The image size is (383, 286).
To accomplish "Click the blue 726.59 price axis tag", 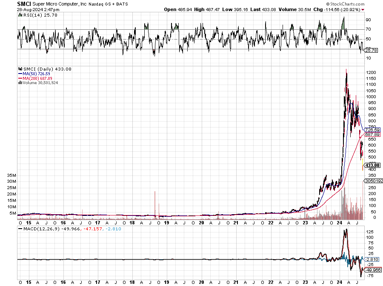I will 372,130.
